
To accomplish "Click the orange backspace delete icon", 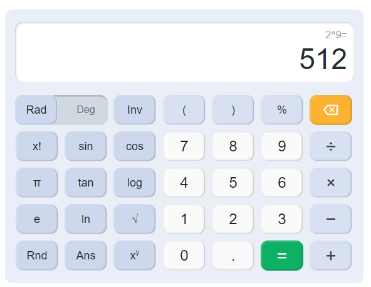I will click(330, 110).
